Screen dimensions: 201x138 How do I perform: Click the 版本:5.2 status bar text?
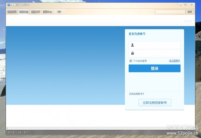tap(28, 132)
